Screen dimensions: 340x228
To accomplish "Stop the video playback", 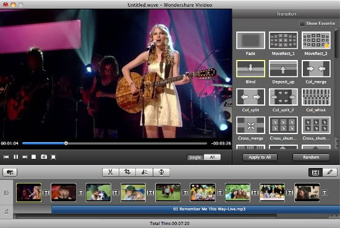I will click(33, 157).
